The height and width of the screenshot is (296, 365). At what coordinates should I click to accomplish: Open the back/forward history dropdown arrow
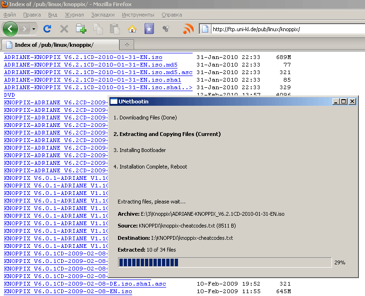coord(34,29)
